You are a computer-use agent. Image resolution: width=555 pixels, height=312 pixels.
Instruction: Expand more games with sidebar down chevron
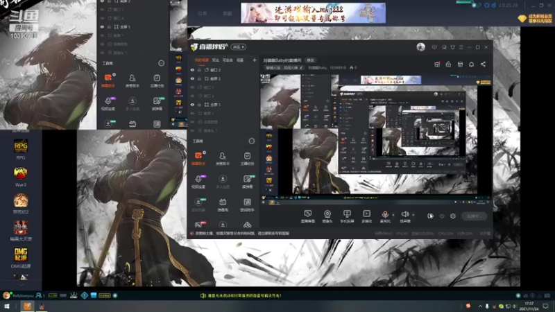click(21, 284)
